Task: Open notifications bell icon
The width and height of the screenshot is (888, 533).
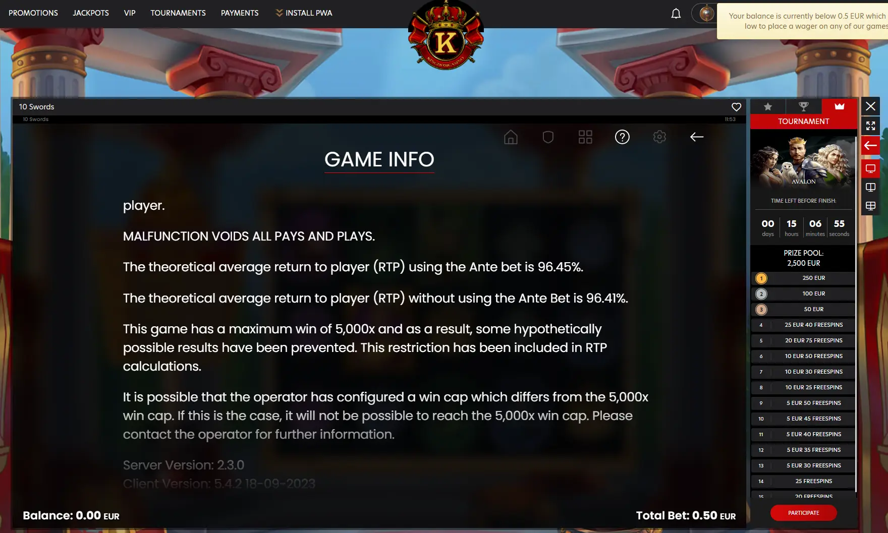Action: pos(676,14)
